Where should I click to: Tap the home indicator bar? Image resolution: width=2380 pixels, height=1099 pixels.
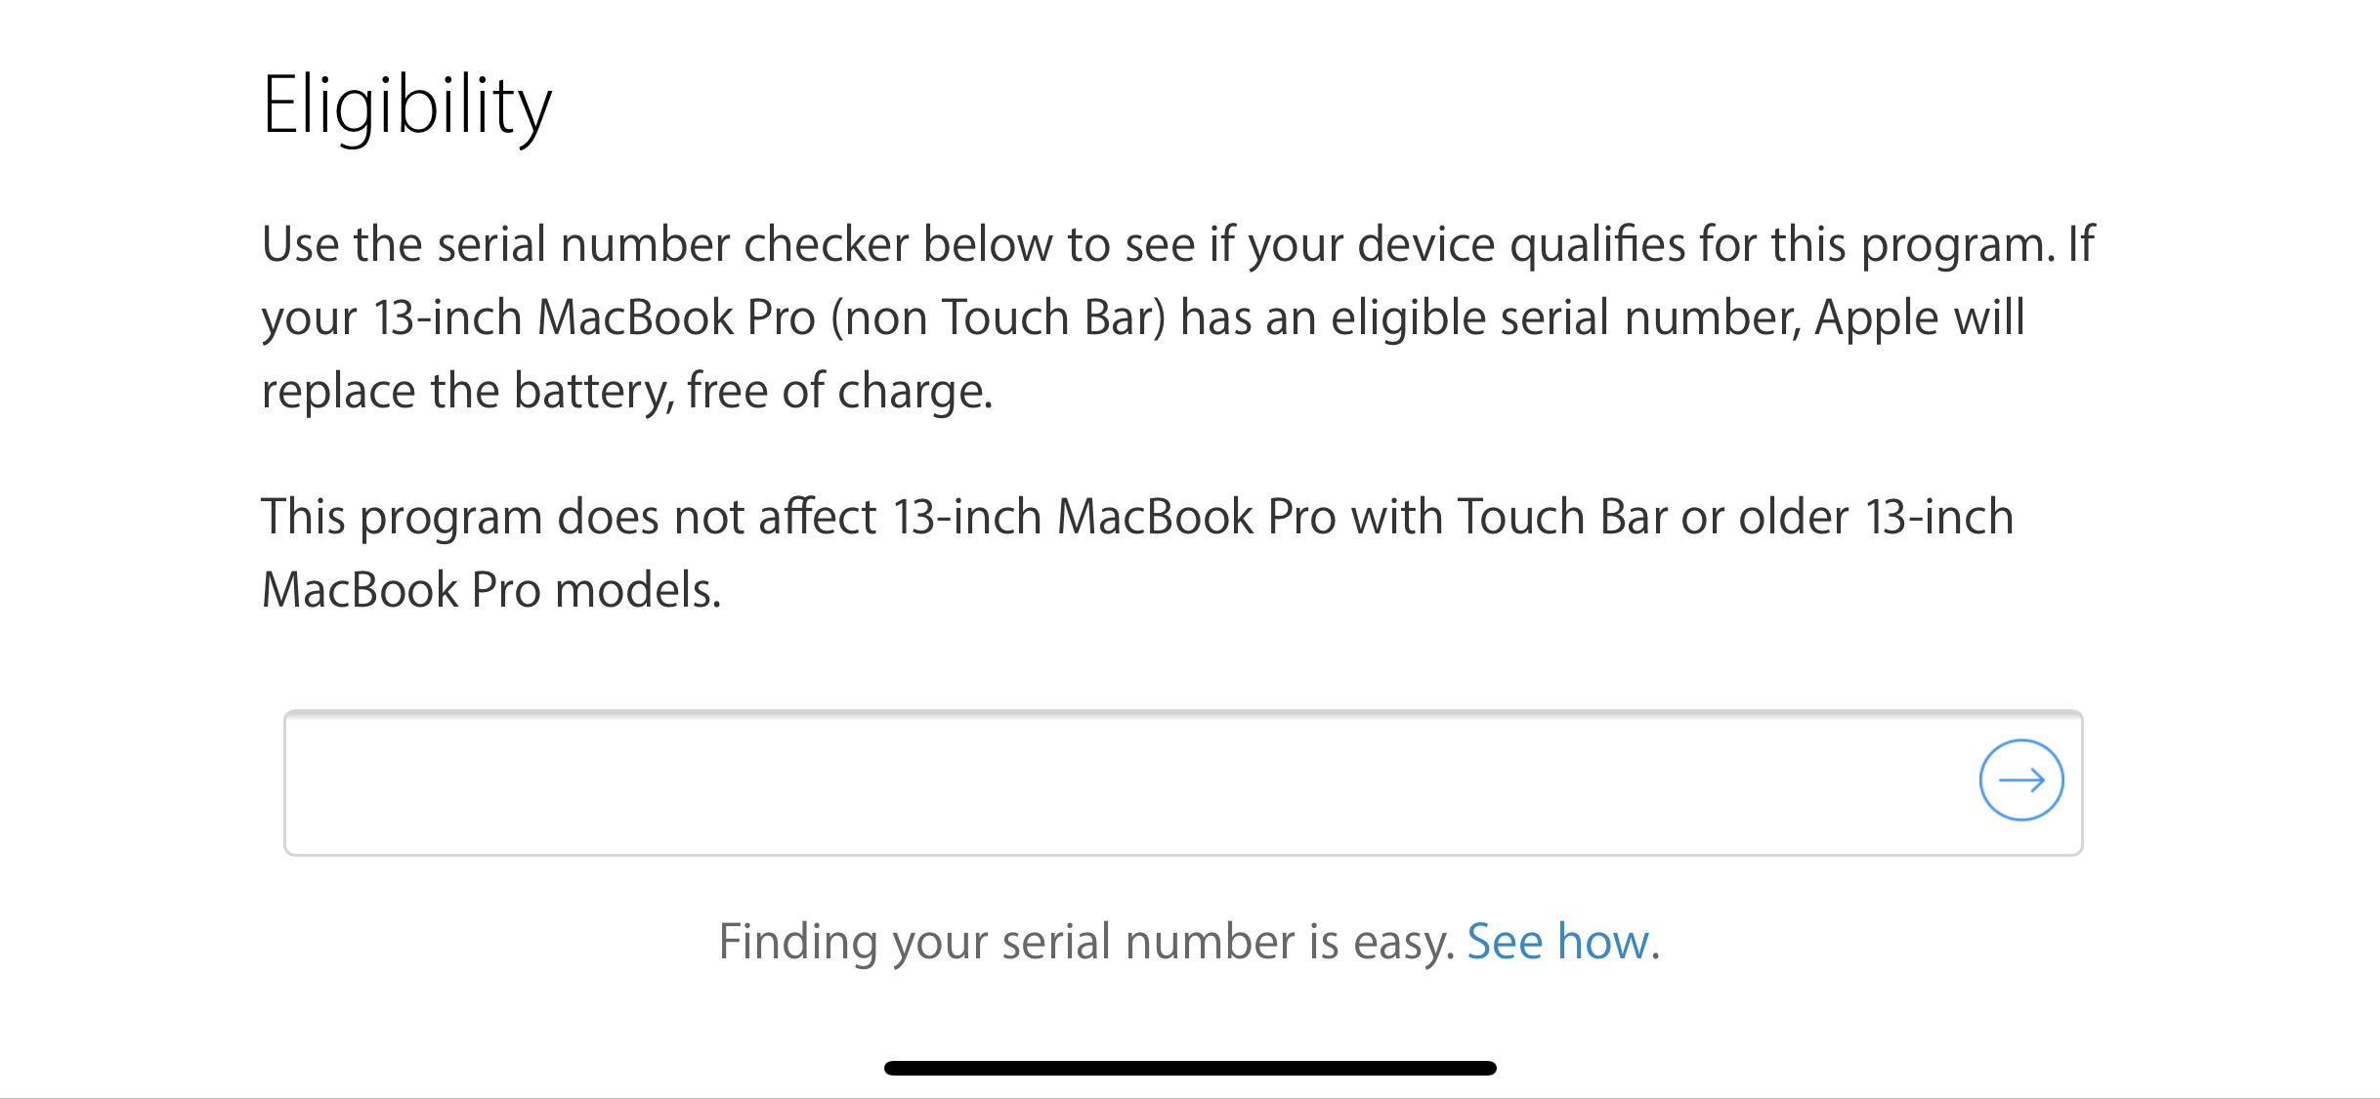1190,1068
